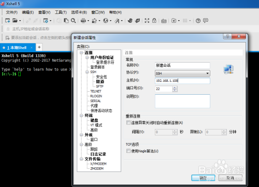The image size is (259, 187).
Task: Click the 名称 name input field
Action: (182, 65)
